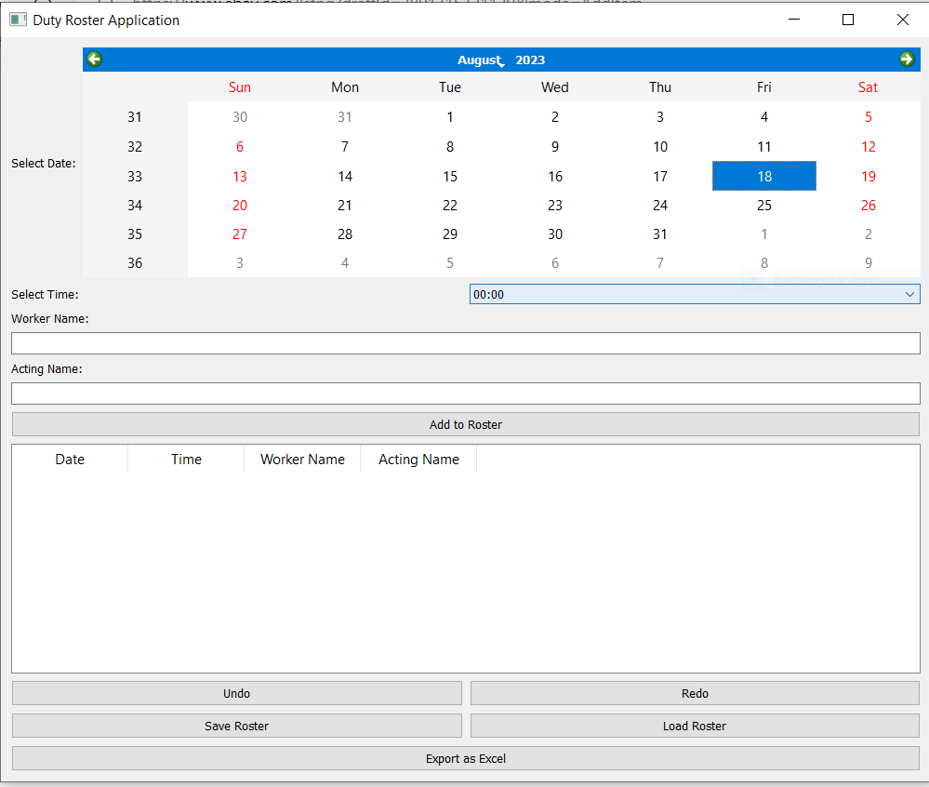
Task: Click the next month navigation arrow
Action: pyautogui.click(x=907, y=59)
